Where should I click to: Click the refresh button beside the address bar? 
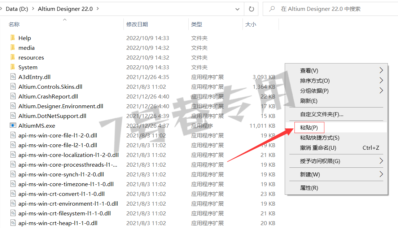pyautogui.click(x=251, y=9)
